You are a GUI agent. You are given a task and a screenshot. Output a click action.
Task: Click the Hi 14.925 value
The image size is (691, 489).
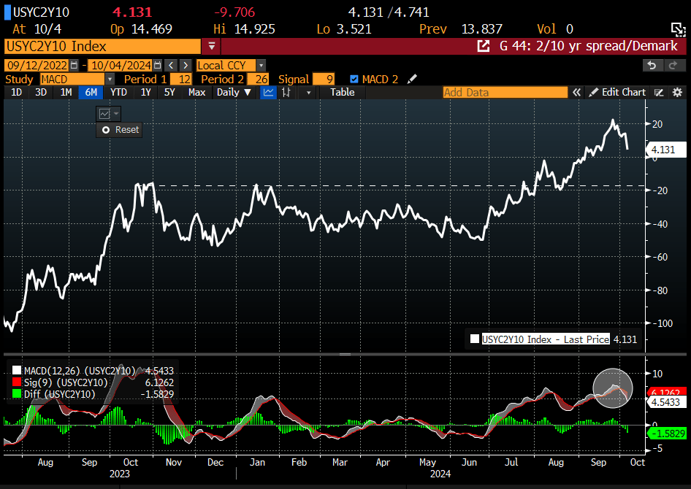click(x=255, y=29)
